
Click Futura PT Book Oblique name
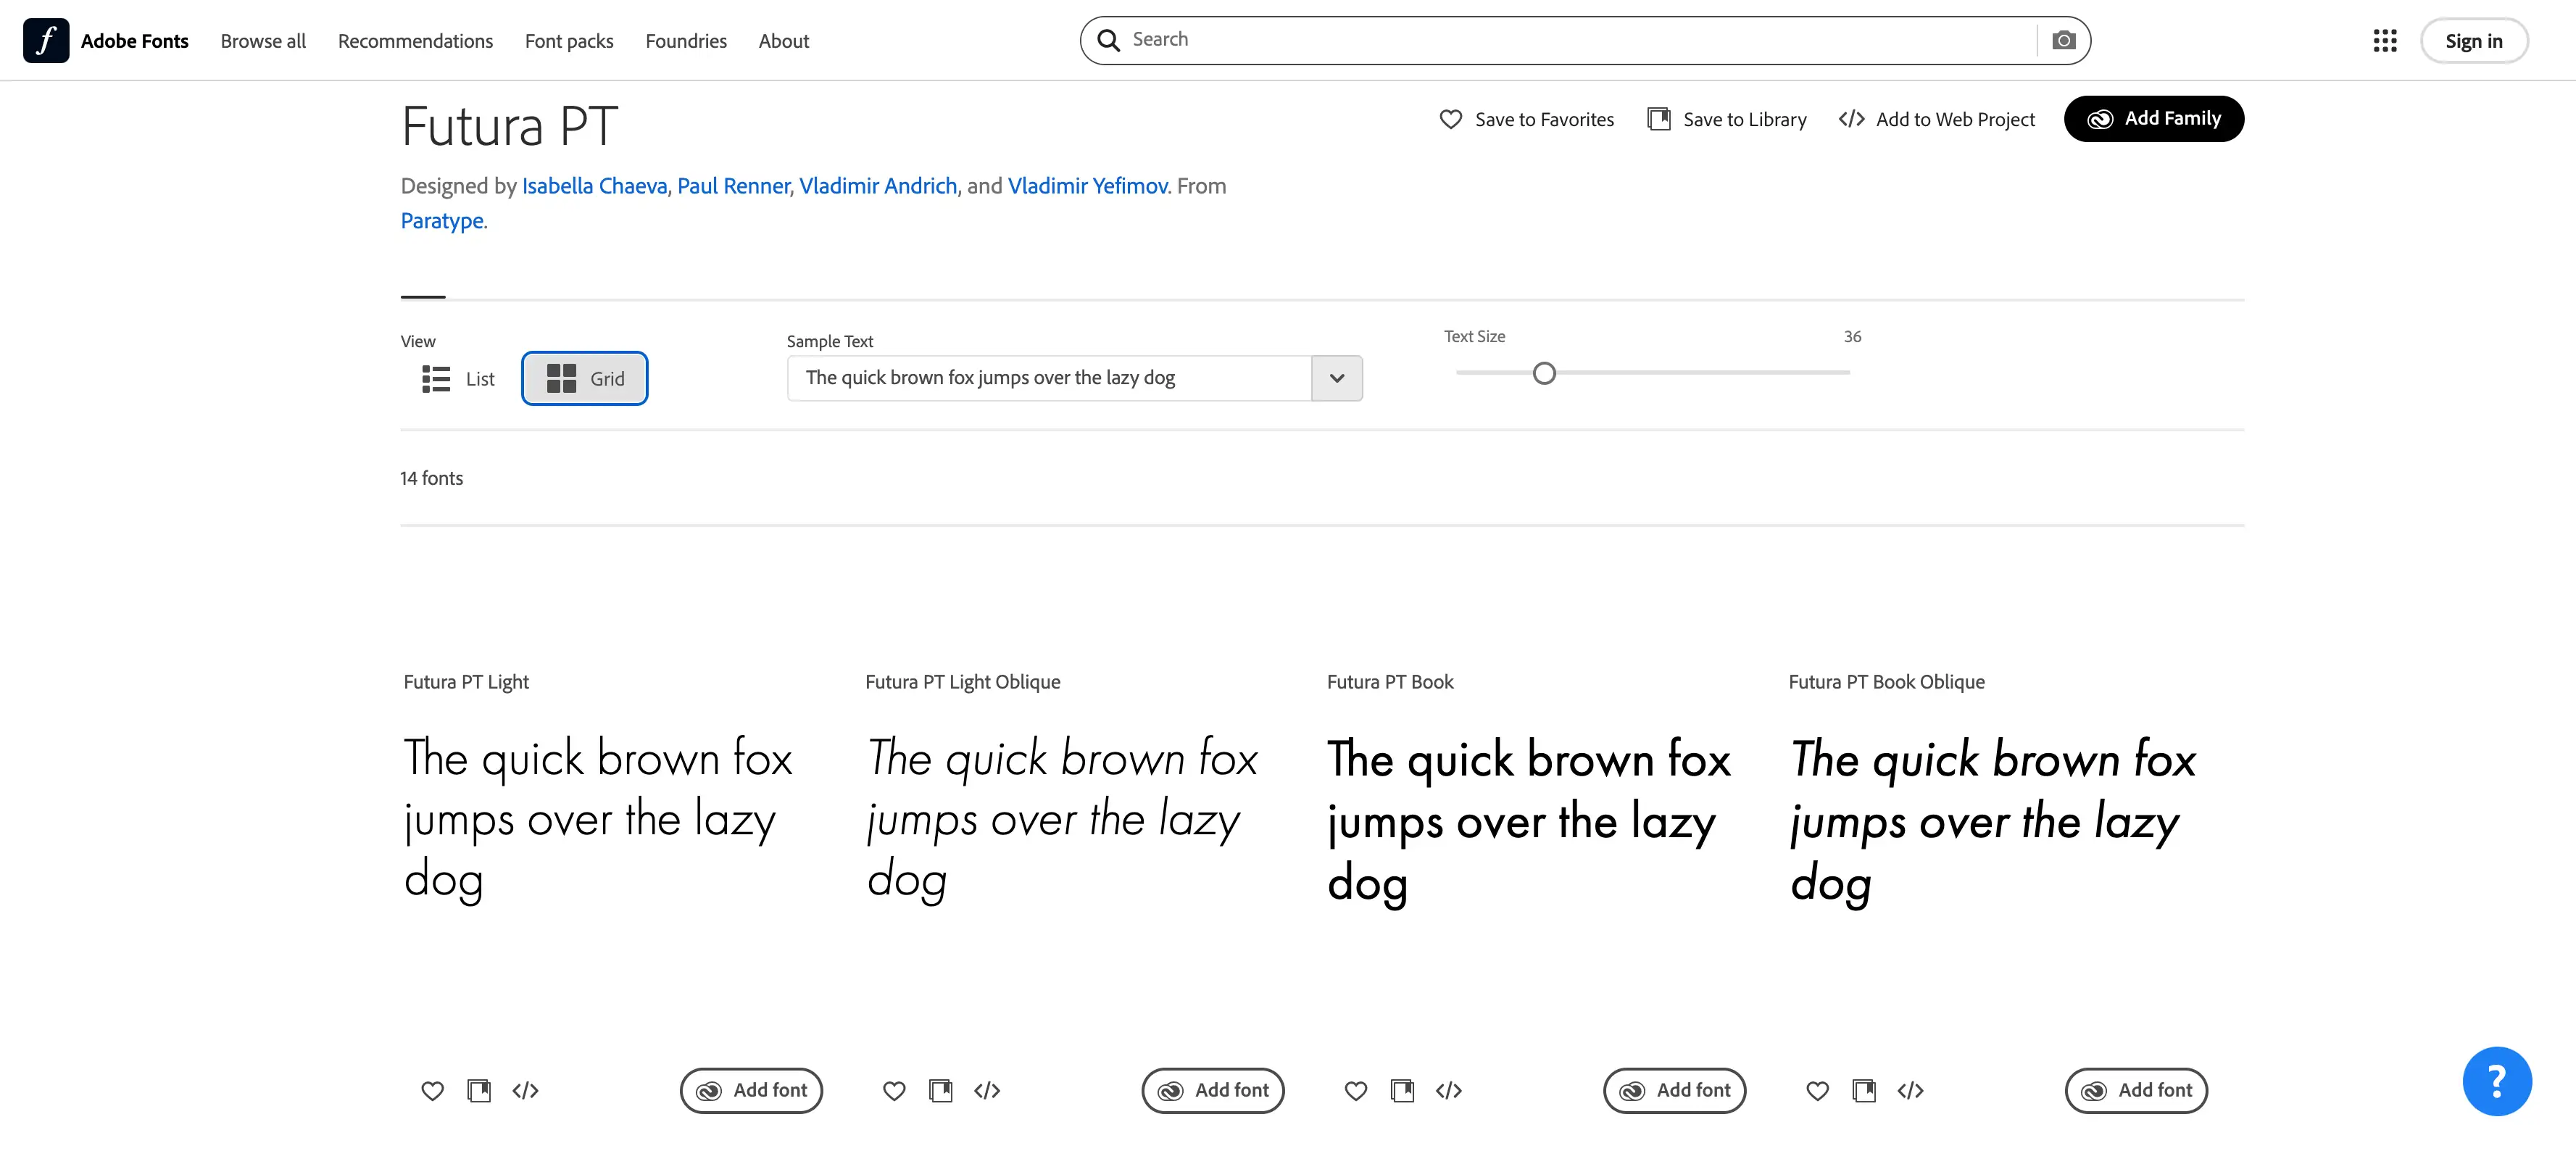pyautogui.click(x=1886, y=682)
